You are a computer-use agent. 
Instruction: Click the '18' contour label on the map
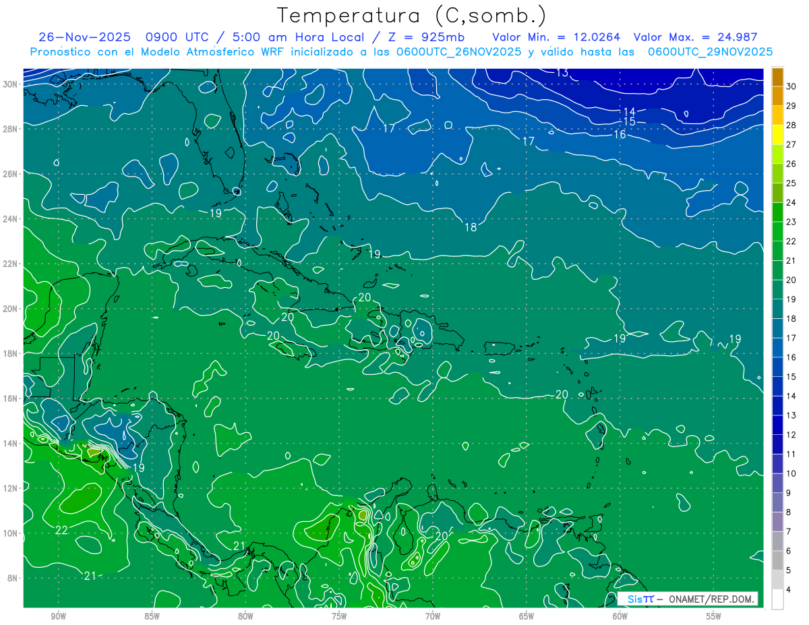pyautogui.click(x=471, y=227)
